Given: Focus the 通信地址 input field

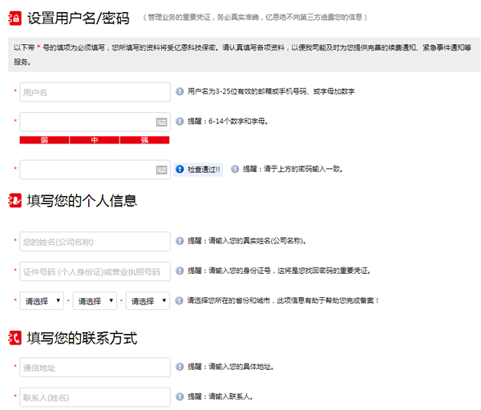Looking at the screenshot, I should [x=95, y=367].
